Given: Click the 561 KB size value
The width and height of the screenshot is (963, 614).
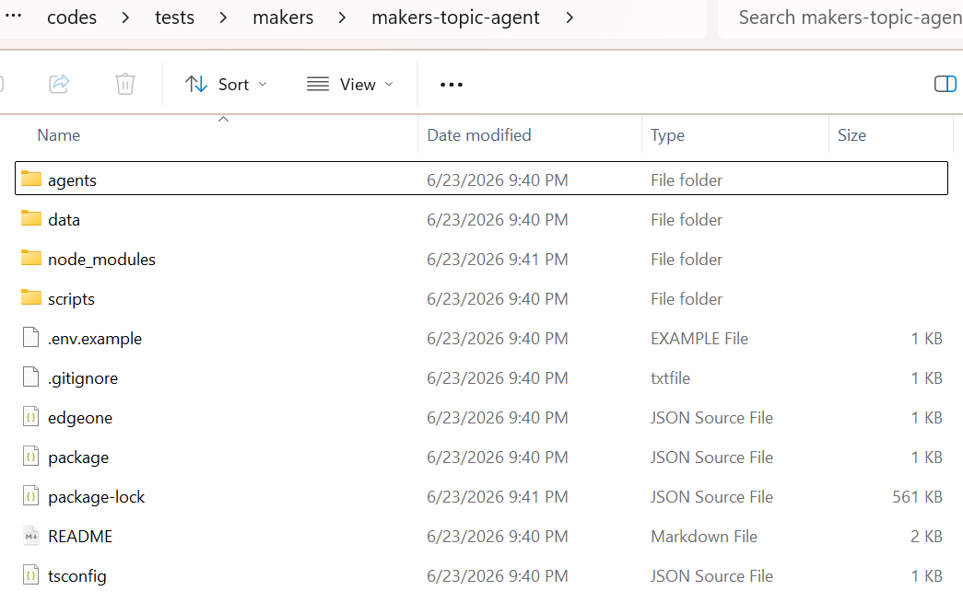Looking at the screenshot, I should 918,497.
